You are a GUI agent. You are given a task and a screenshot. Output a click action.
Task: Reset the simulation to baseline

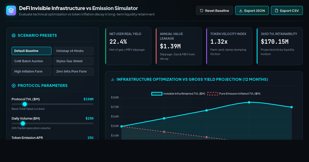[214, 11]
